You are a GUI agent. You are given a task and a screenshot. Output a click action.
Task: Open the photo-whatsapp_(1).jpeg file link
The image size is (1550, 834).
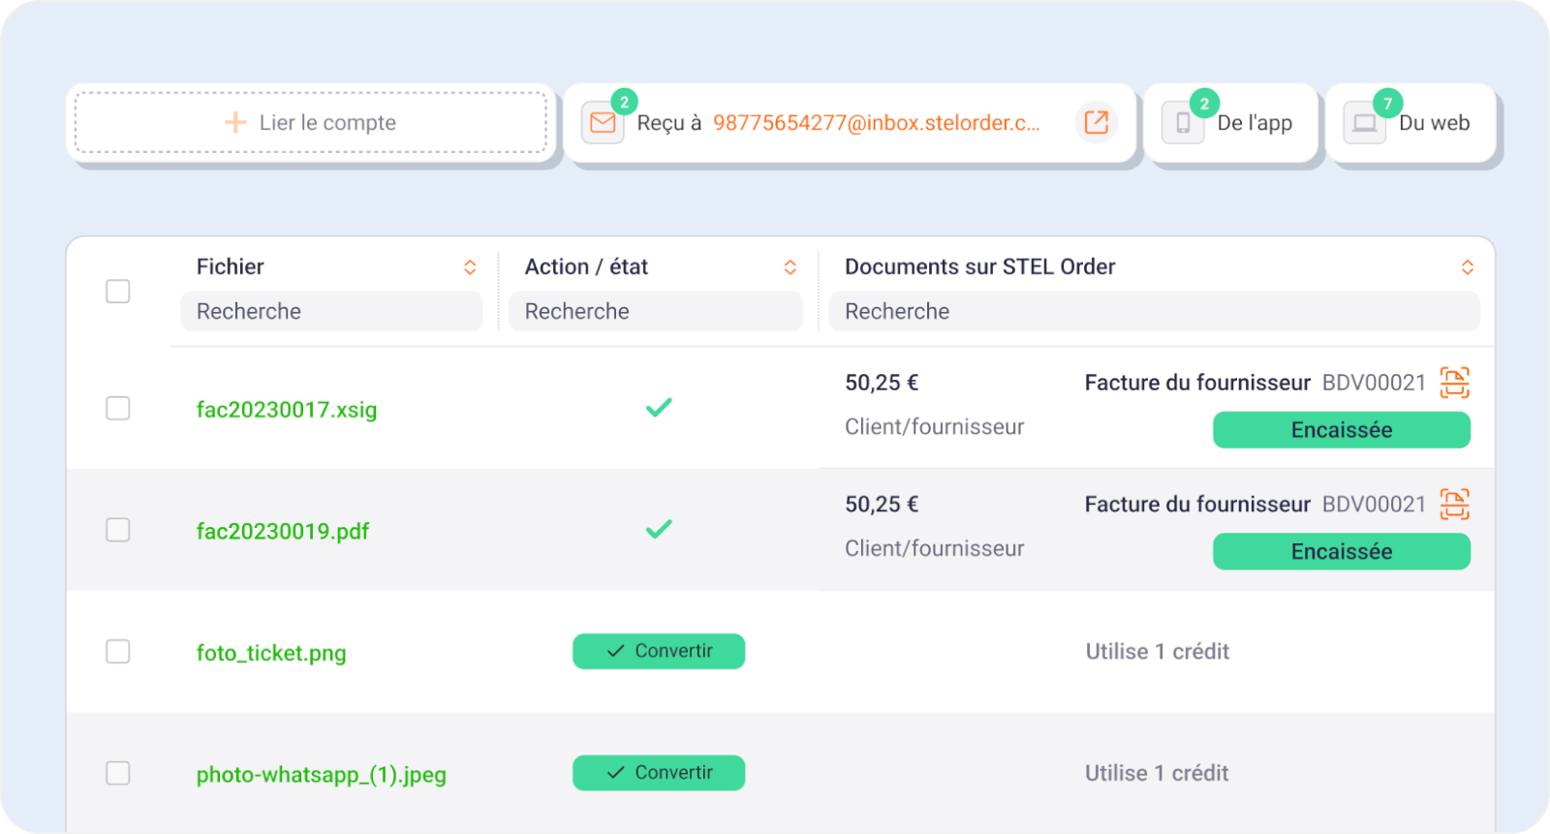[321, 775]
